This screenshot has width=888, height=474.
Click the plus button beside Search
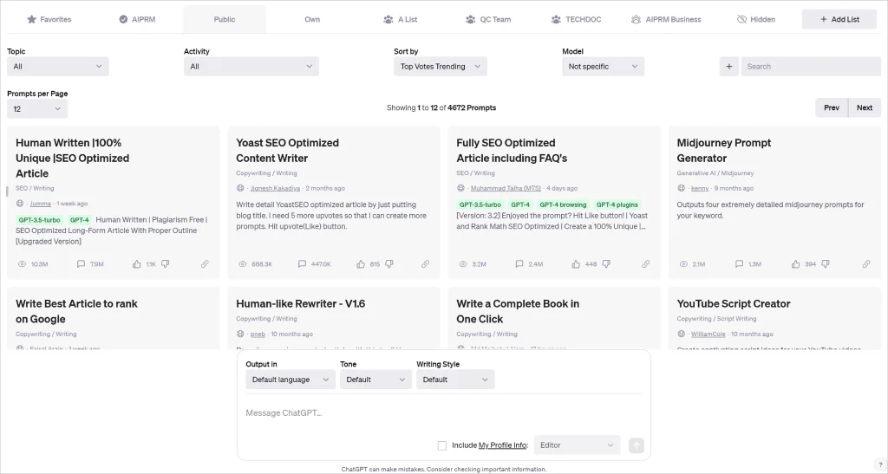(x=728, y=66)
